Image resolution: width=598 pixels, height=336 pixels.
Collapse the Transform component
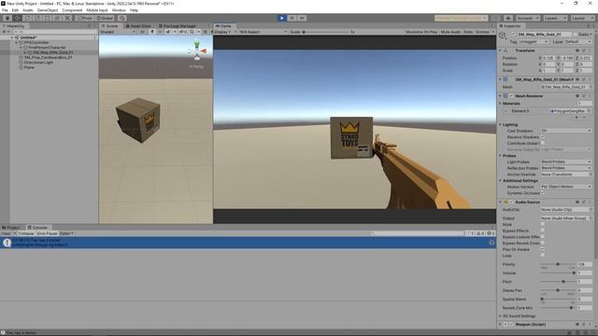[501, 50]
